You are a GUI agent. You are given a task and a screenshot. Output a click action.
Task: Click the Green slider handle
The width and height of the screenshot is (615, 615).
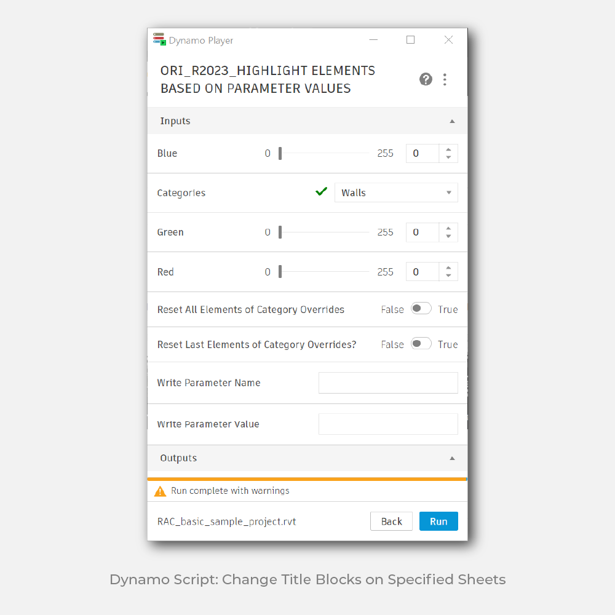click(280, 232)
